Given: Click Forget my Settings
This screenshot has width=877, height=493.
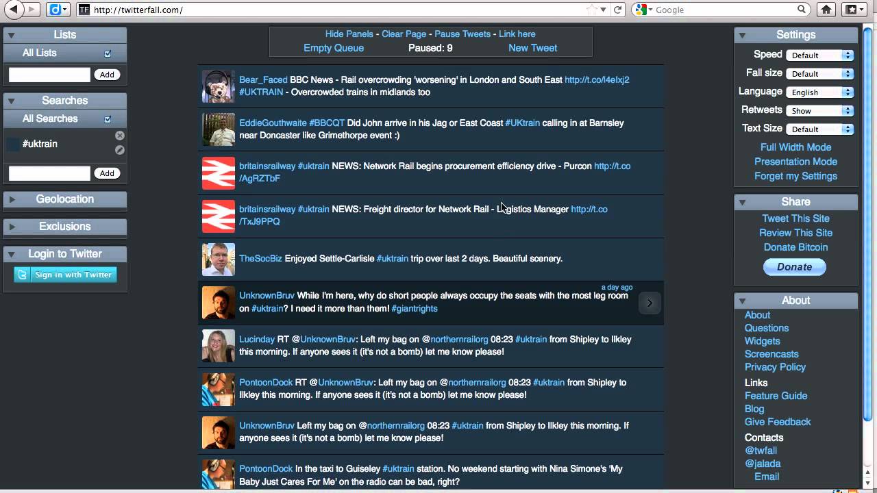Looking at the screenshot, I should [x=795, y=176].
